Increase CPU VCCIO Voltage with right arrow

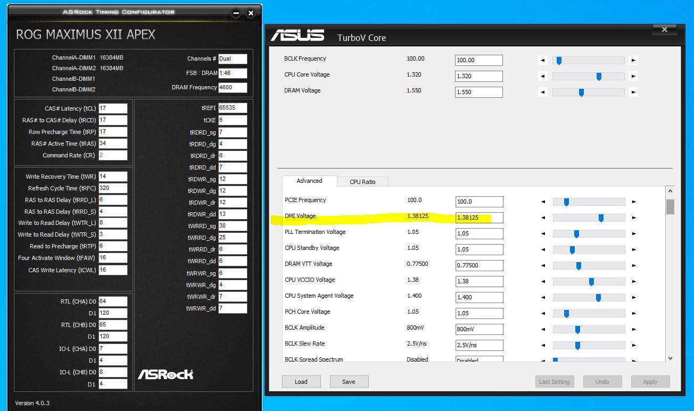coord(634,281)
